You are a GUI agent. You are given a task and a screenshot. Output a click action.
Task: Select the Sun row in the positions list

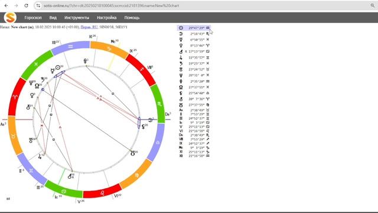coord(194,28)
